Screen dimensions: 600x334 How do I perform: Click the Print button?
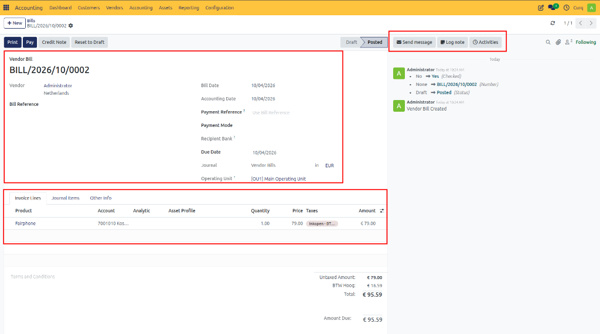pyautogui.click(x=13, y=42)
